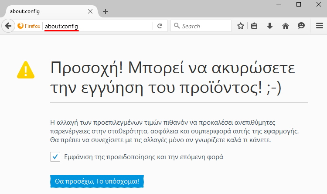The image size is (327, 194).
Task: Go back with the back arrow button
Action: coord(8,26)
